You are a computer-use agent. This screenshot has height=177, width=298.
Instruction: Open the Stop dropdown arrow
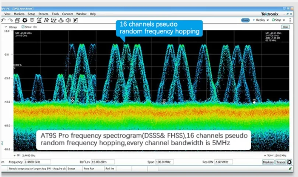[x=284, y=20]
